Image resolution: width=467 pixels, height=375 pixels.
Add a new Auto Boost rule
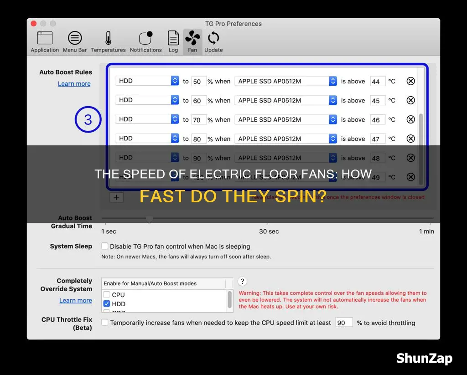pyautogui.click(x=116, y=197)
